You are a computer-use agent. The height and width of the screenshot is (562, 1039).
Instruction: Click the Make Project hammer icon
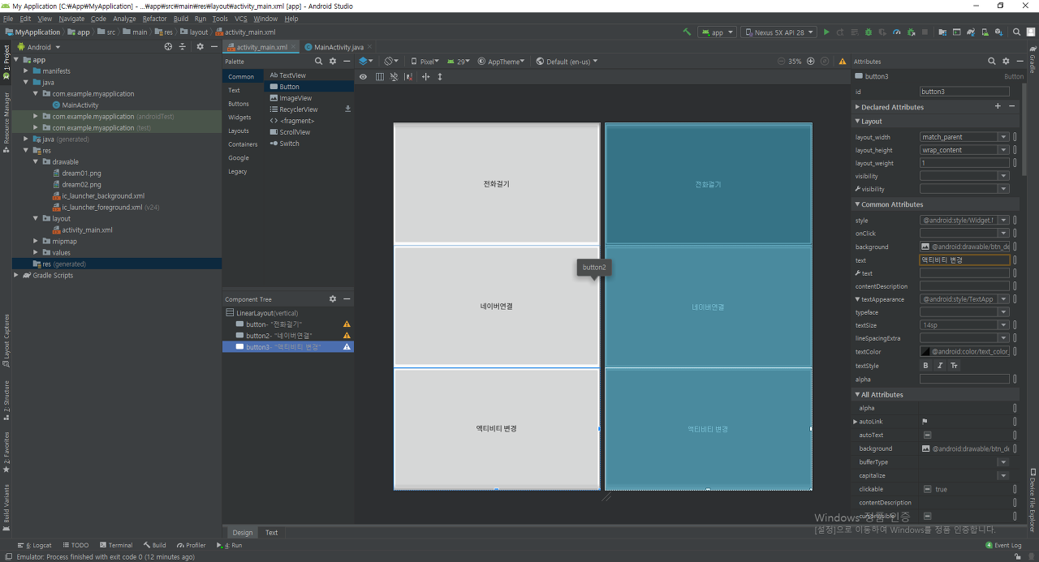pyautogui.click(x=687, y=32)
